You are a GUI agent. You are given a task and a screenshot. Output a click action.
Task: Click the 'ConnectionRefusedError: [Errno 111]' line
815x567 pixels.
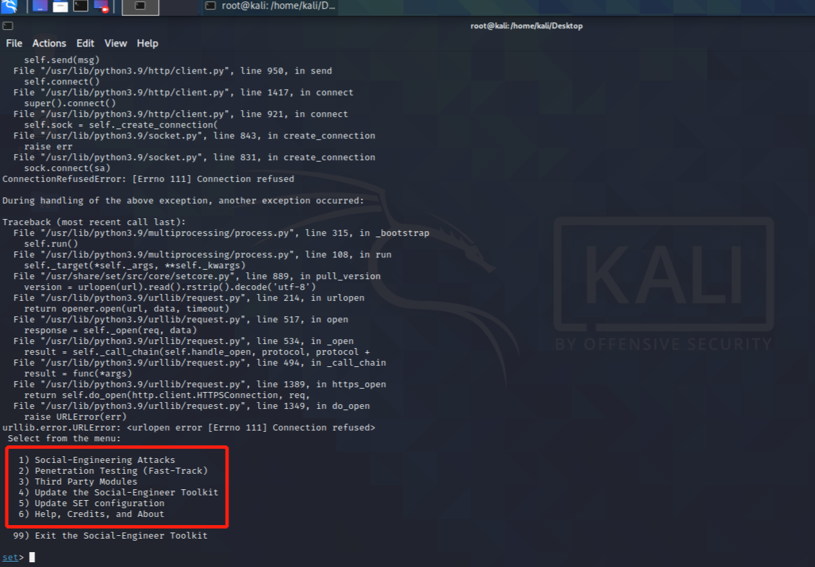click(148, 179)
